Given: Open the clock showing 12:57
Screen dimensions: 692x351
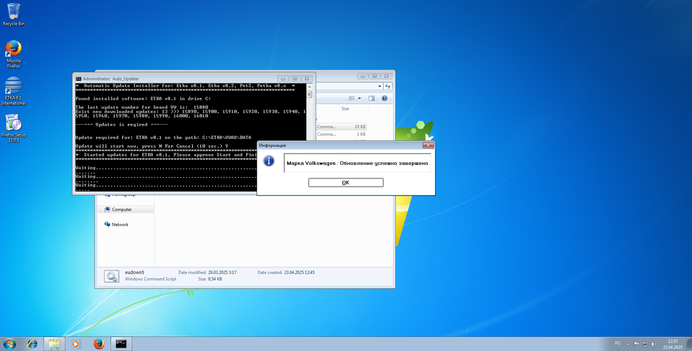Looking at the screenshot, I should click(673, 344).
